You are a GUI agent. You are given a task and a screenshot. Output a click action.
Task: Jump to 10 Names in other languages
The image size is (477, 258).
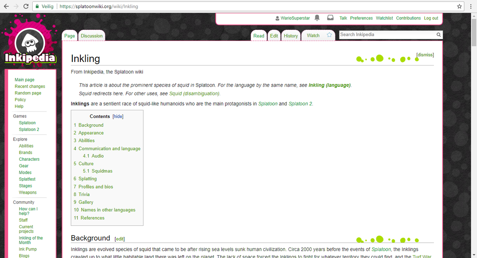coord(105,210)
